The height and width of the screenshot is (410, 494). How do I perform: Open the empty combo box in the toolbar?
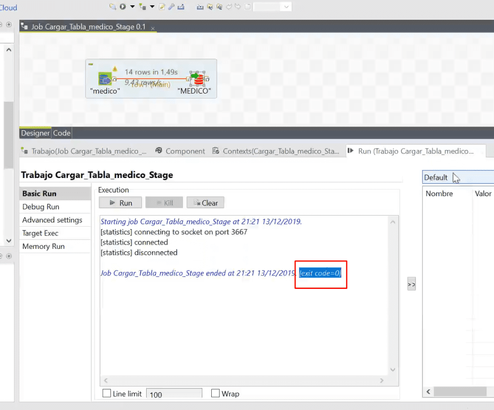click(273, 7)
